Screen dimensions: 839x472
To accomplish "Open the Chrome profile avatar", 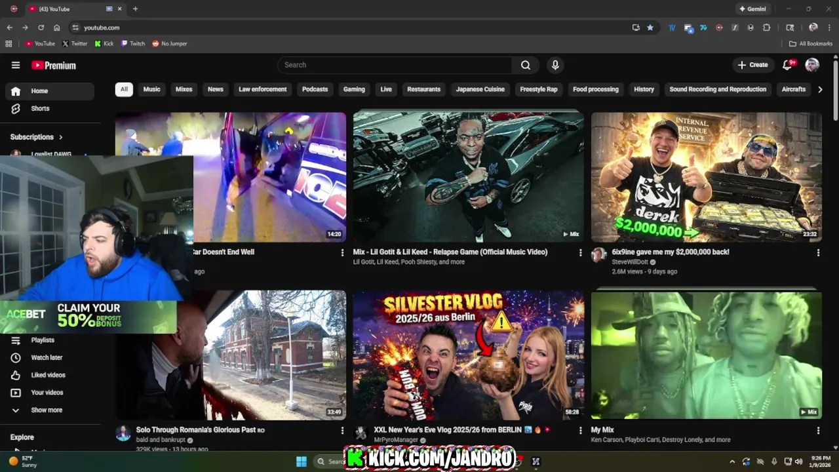I will [813, 28].
